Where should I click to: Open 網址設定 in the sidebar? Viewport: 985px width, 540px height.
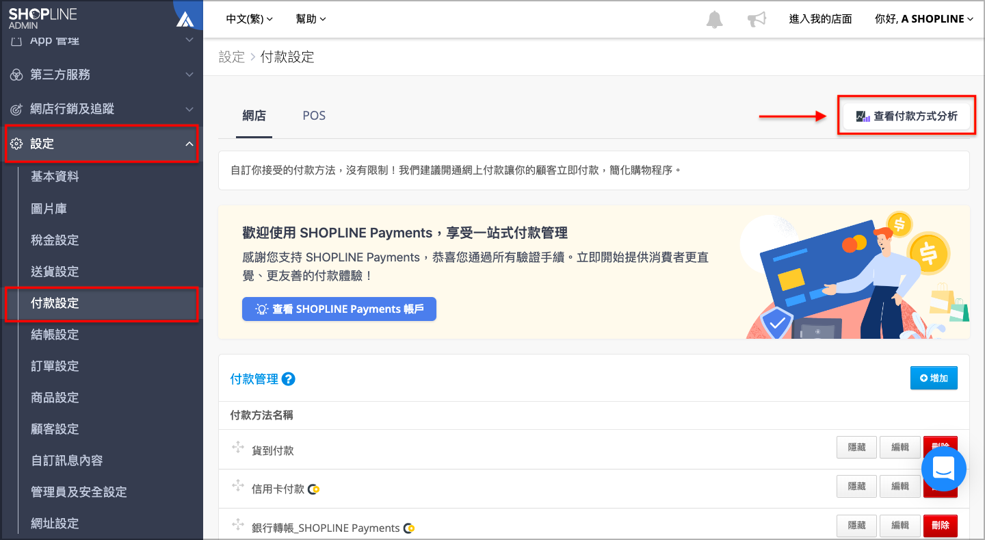55,524
